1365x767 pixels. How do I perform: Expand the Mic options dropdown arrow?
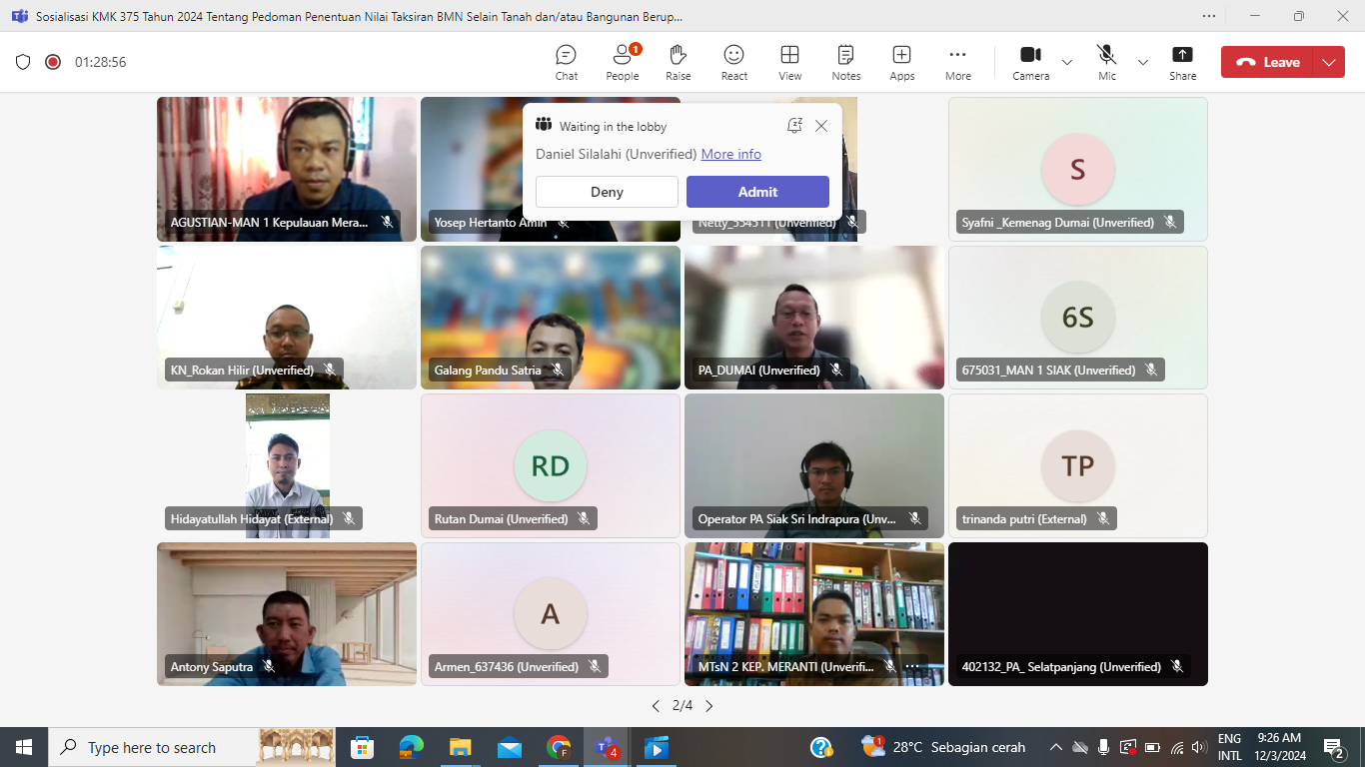tap(1143, 62)
